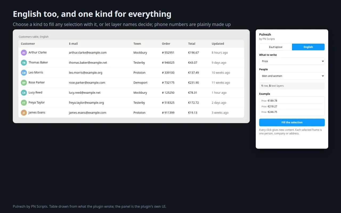Click the total €19.13
341x213 pixels.
[193, 113]
